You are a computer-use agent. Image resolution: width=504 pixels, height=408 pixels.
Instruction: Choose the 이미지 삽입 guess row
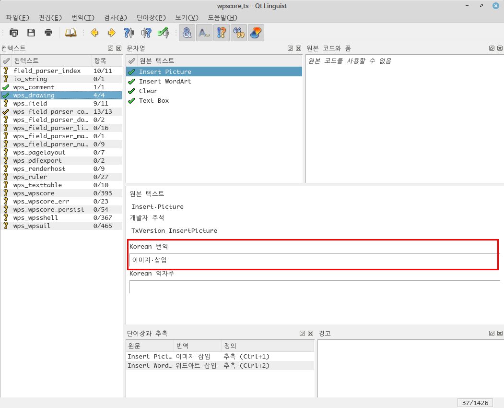click(x=220, y=357)
